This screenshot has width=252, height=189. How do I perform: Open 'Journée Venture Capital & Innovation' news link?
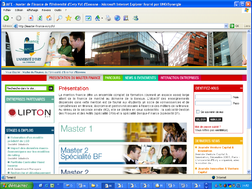point(216,149)
